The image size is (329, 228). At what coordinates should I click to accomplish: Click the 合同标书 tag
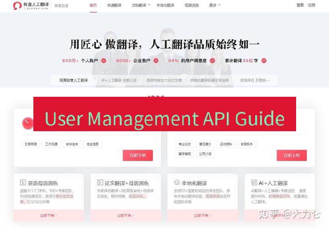[247, 144]
